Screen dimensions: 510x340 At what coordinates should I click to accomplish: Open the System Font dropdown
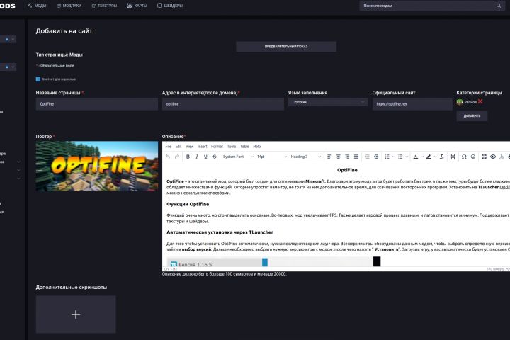click(238, 157)
